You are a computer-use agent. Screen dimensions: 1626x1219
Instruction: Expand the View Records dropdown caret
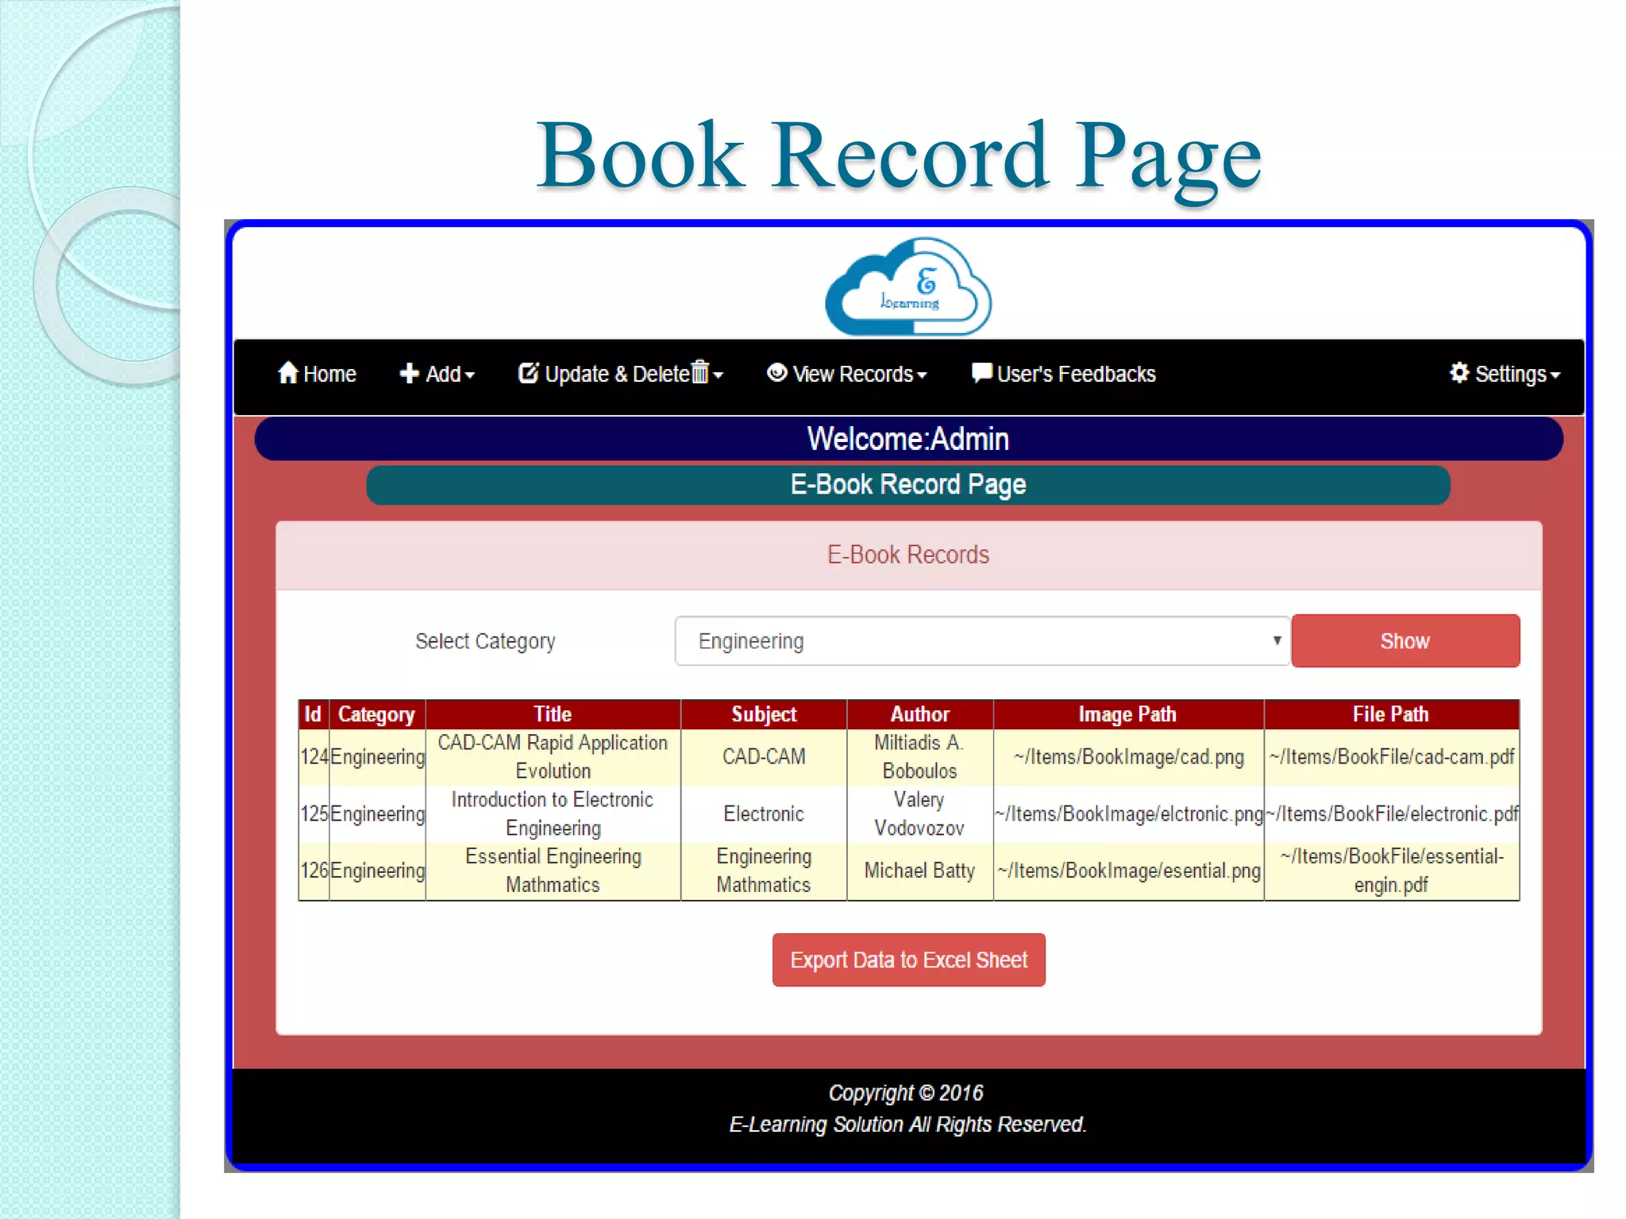tap(922, 375)
